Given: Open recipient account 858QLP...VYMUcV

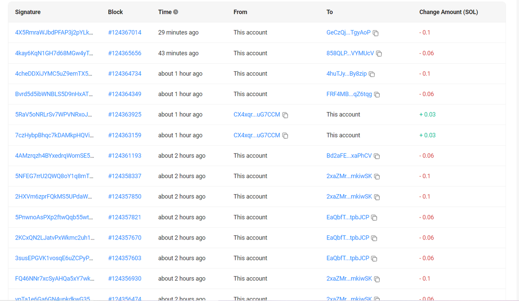Looking at the screenshot, I should pos(350,53).
